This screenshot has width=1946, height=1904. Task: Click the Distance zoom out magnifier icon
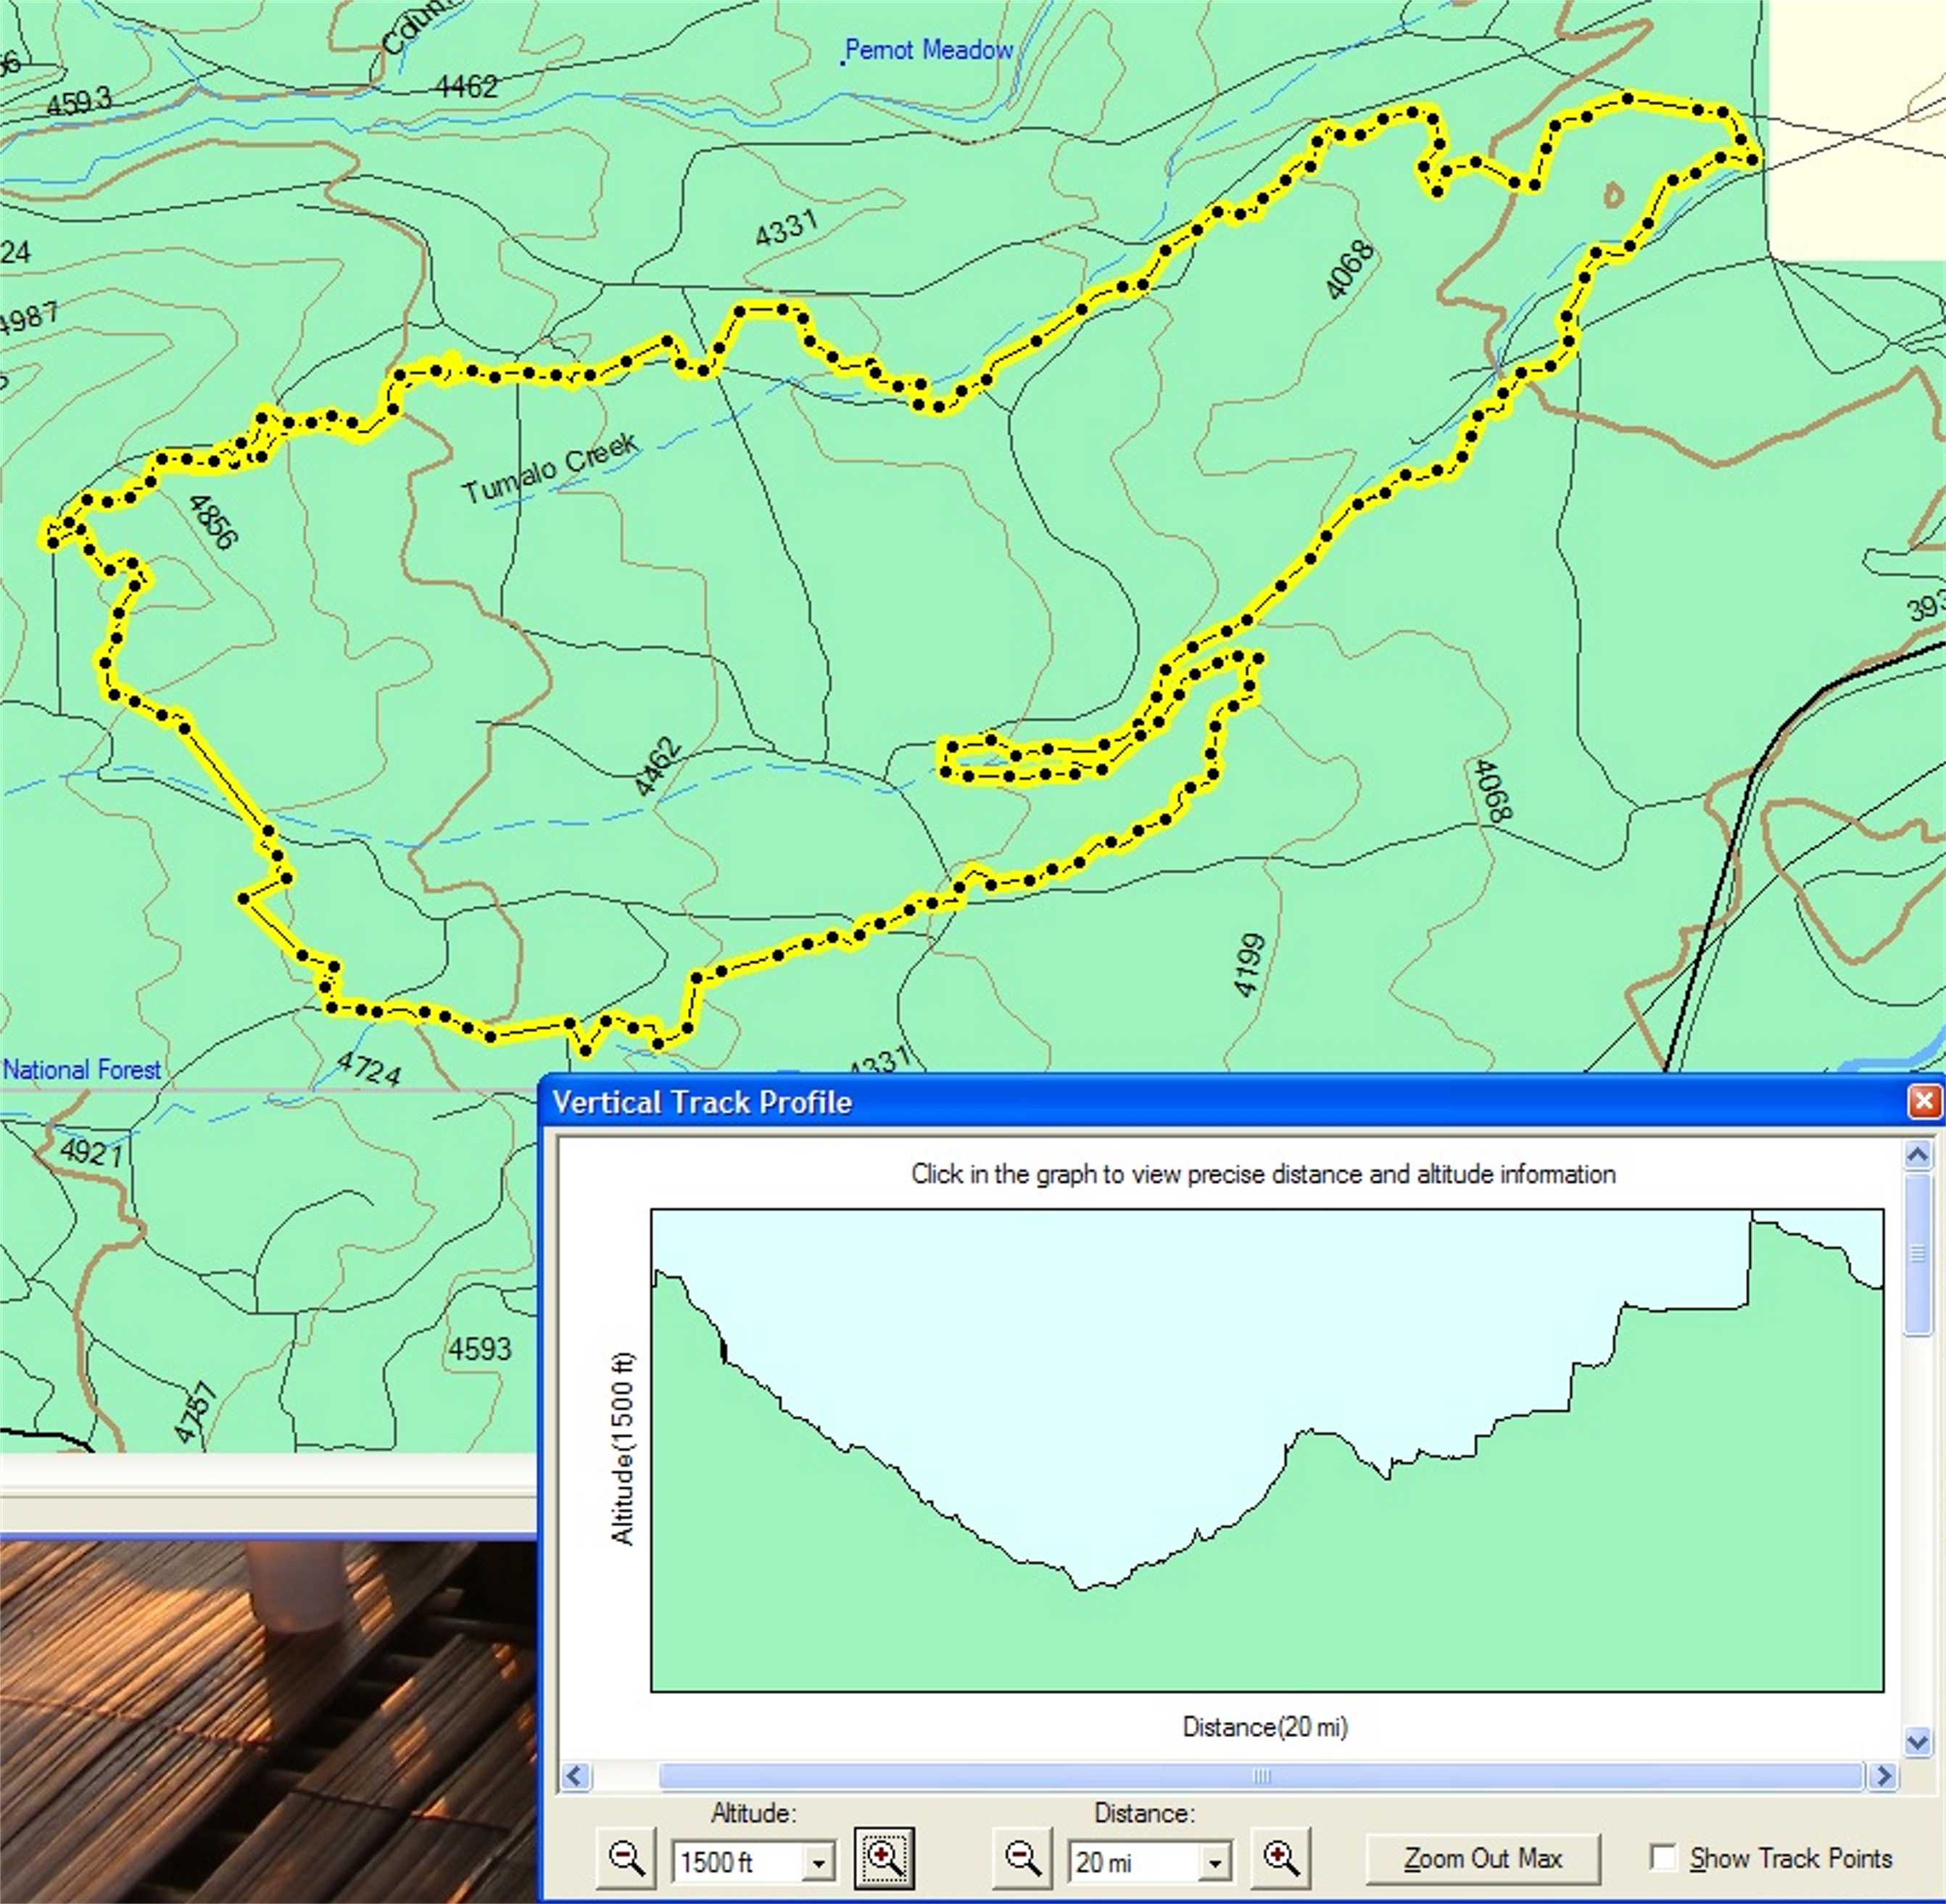click(1022, 1858)
